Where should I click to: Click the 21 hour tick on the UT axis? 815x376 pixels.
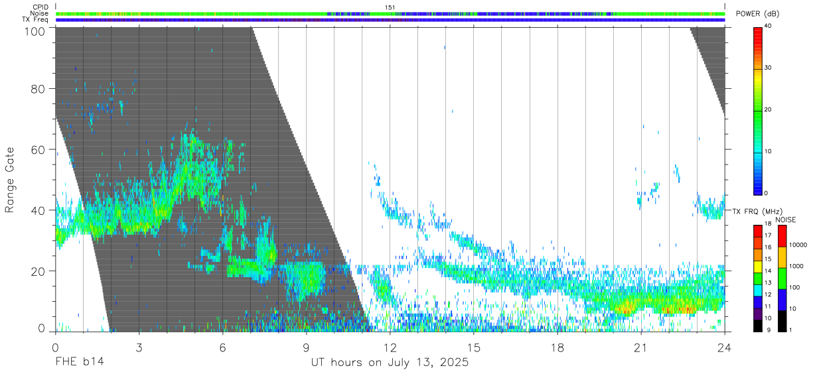[x=640, y=347]
